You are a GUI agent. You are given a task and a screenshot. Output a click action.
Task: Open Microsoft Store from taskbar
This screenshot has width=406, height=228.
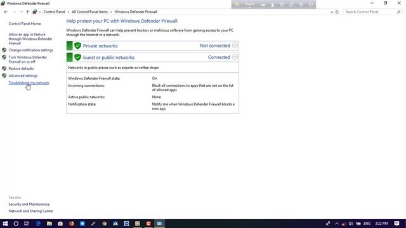pyautogui.click(x=60, y=224)
